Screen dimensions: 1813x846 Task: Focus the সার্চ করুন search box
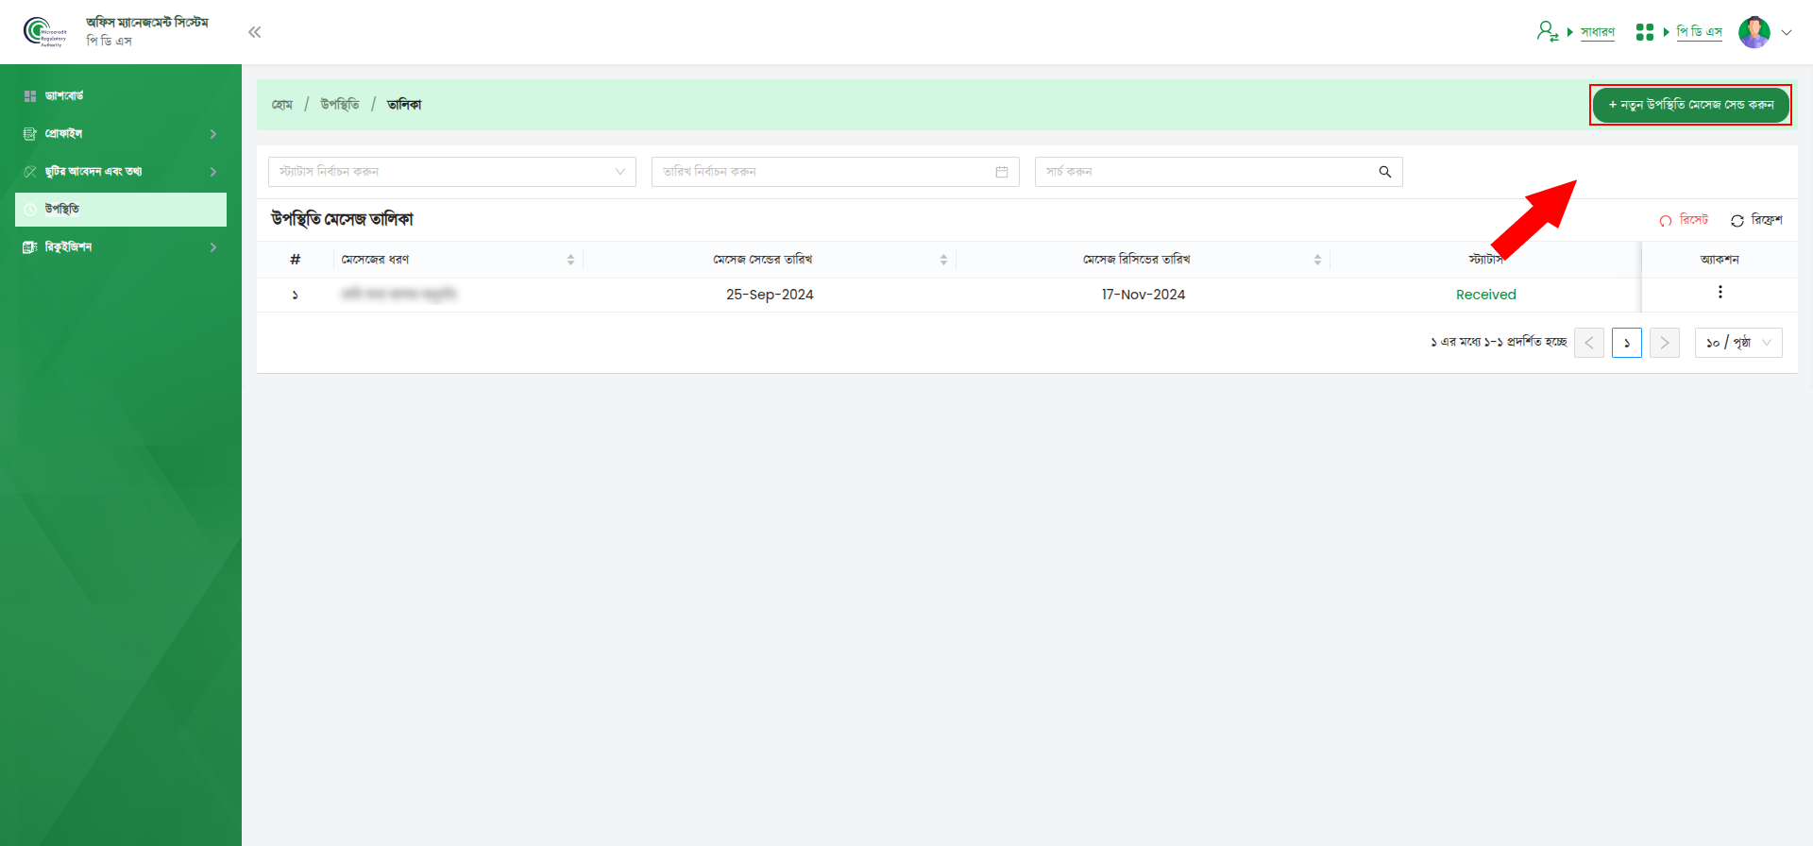(x=1219, y=172)
